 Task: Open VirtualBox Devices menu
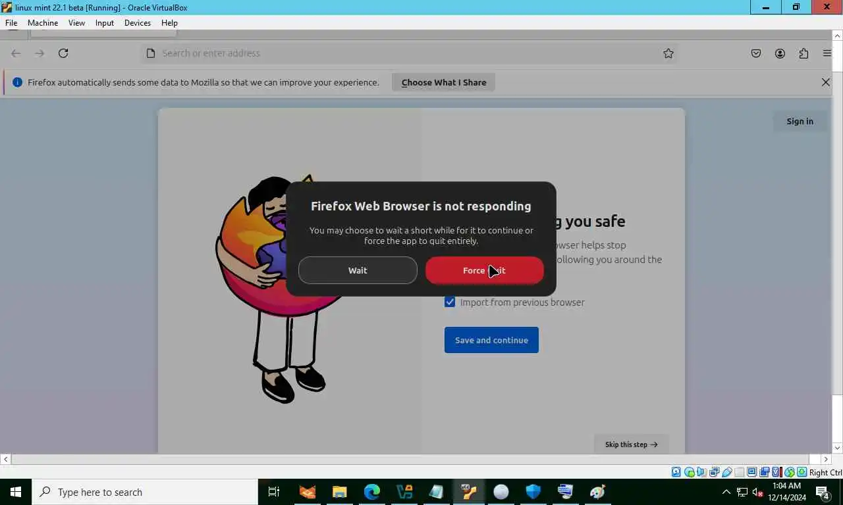(x=138, y=22)
